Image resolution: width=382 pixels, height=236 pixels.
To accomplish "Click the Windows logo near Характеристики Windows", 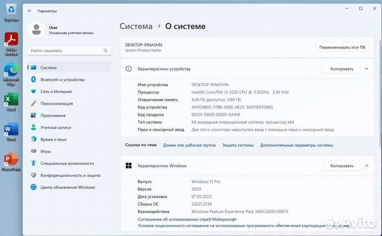I will [x=128, y=166].
